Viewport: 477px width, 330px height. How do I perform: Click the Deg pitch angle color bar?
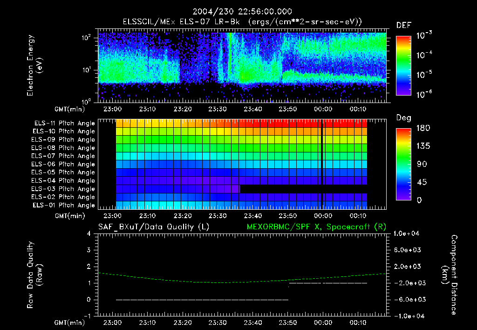(403, 164)
